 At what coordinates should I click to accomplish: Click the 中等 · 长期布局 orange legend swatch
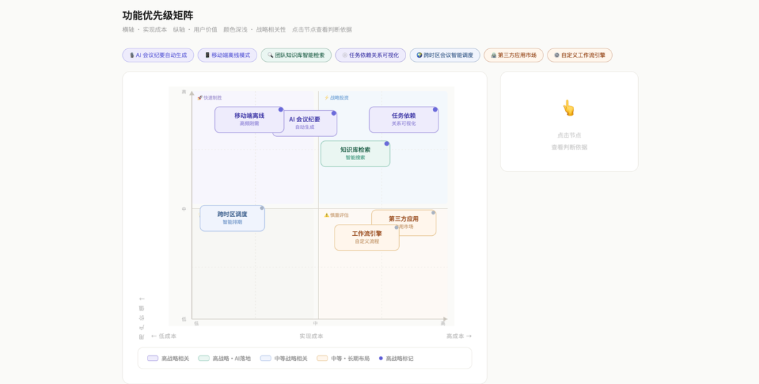point(322,358)
